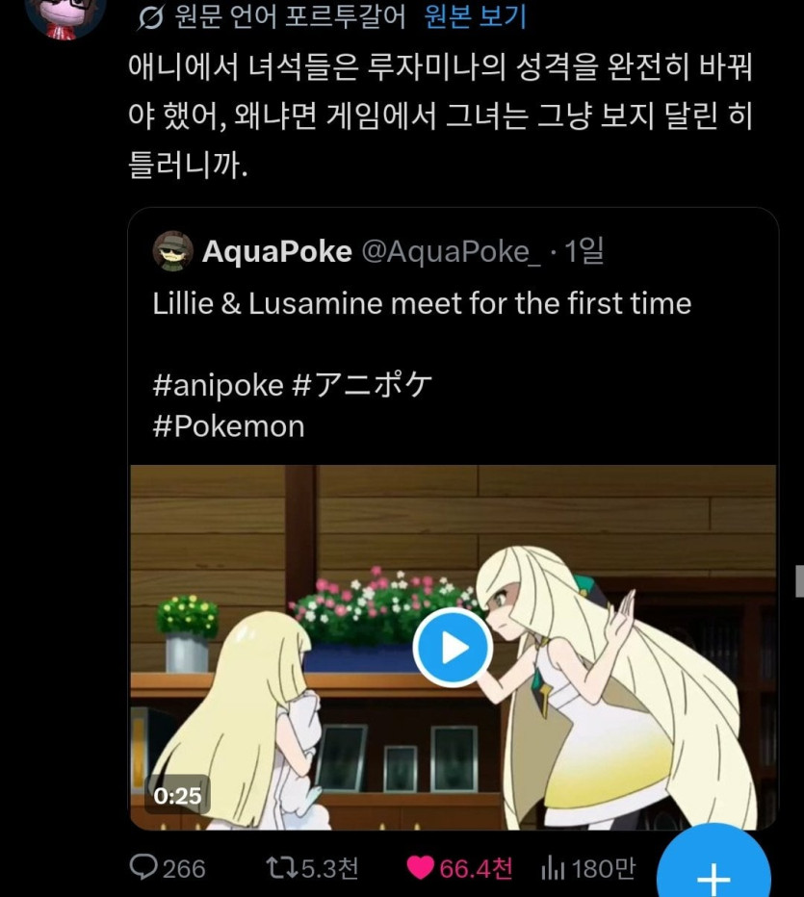804x897 pixels.
Task: Open the quoted tweet text about Lillie
Action: point(422,303)
